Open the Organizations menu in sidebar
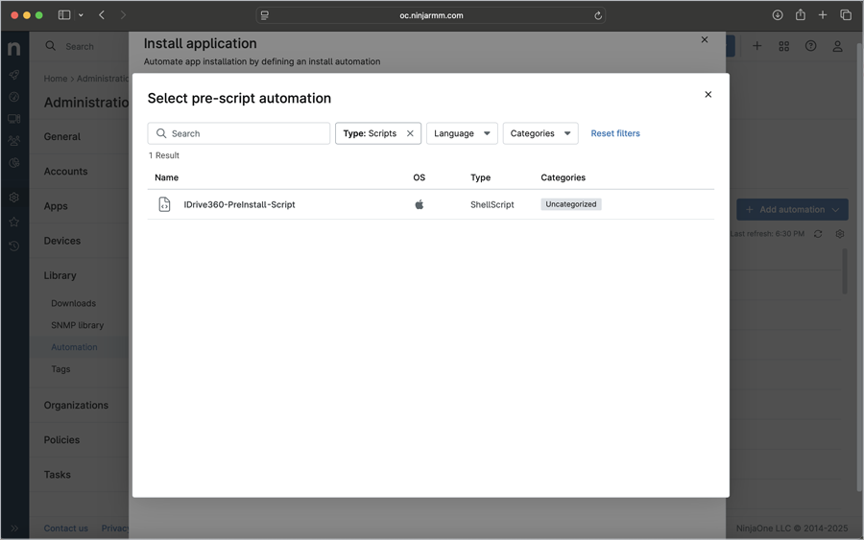864x540 pixels. (76, 405)
